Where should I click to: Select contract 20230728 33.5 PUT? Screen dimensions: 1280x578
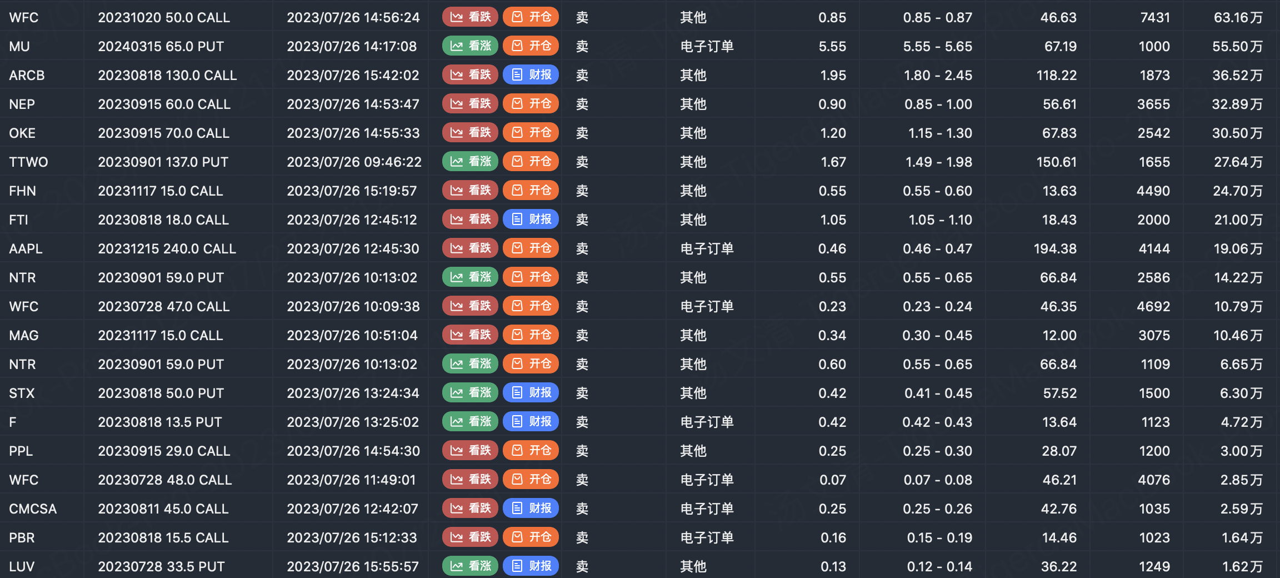click(x=161, y=567)
